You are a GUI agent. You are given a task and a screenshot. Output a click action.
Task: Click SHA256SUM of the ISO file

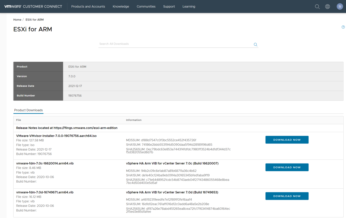click(178, 151)
